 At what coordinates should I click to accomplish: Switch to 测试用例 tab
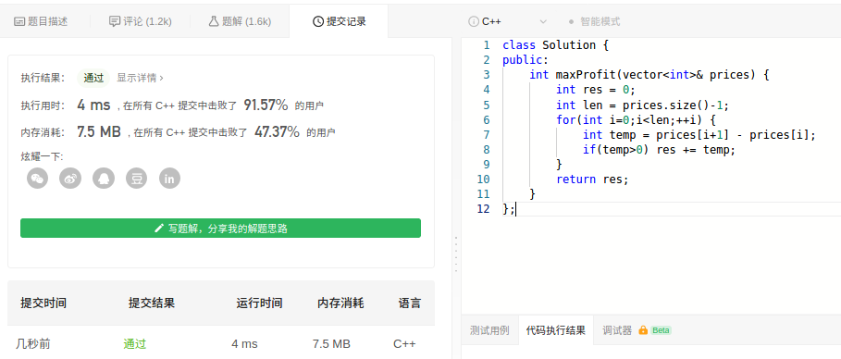click(489, 330)
